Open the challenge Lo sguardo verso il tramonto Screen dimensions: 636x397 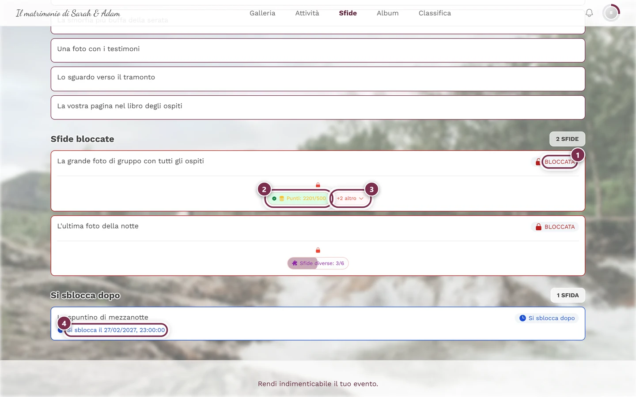coord(318,79)
